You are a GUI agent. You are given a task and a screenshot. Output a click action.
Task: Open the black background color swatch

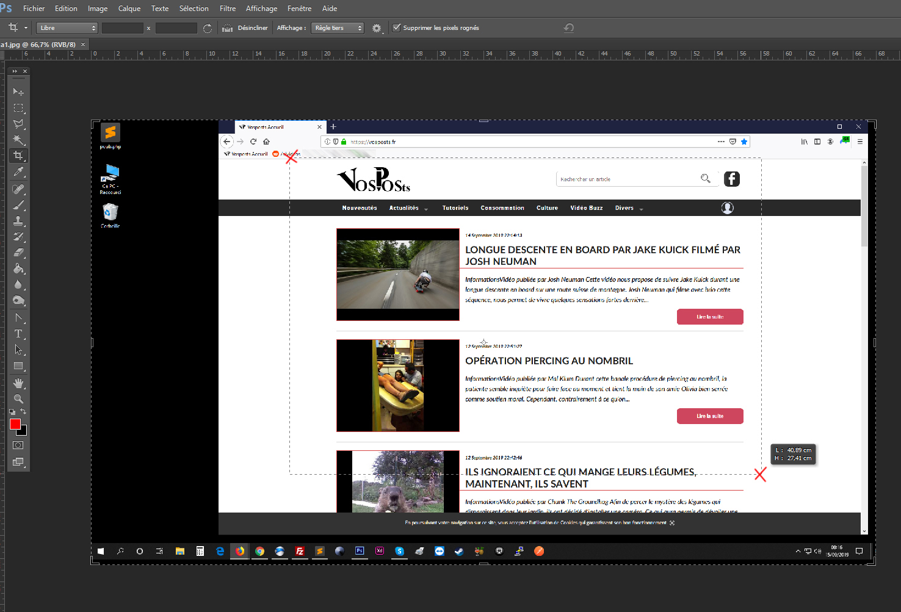coord(23,432)
